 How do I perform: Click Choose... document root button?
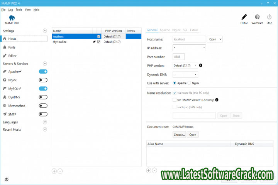click(x=179, y=135)
